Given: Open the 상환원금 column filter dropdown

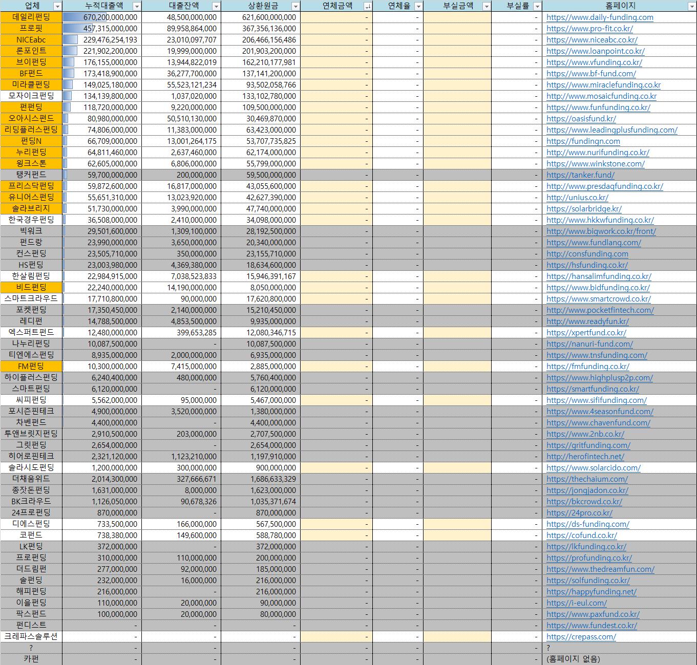Looking at the screenshot, I should tap(295, 6).
